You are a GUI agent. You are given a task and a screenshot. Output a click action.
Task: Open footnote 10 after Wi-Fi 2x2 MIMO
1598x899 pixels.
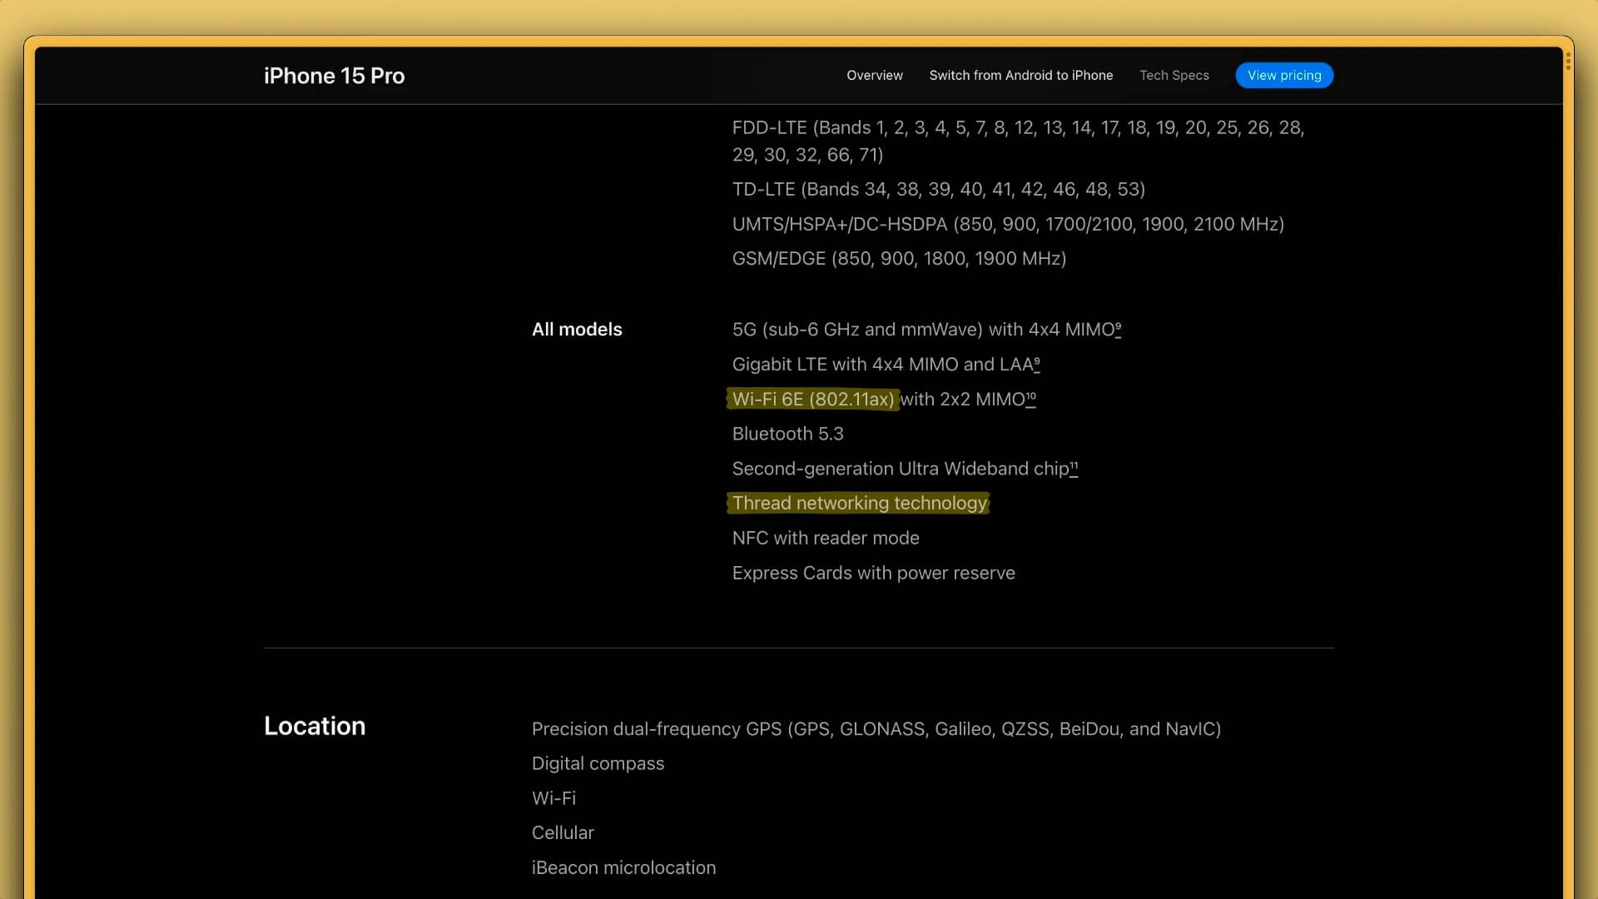(1030, 397)
